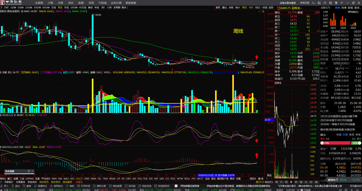Viewport: 362px width, 191px height.
Task: Open the 行情 menu
Action: 50,3
